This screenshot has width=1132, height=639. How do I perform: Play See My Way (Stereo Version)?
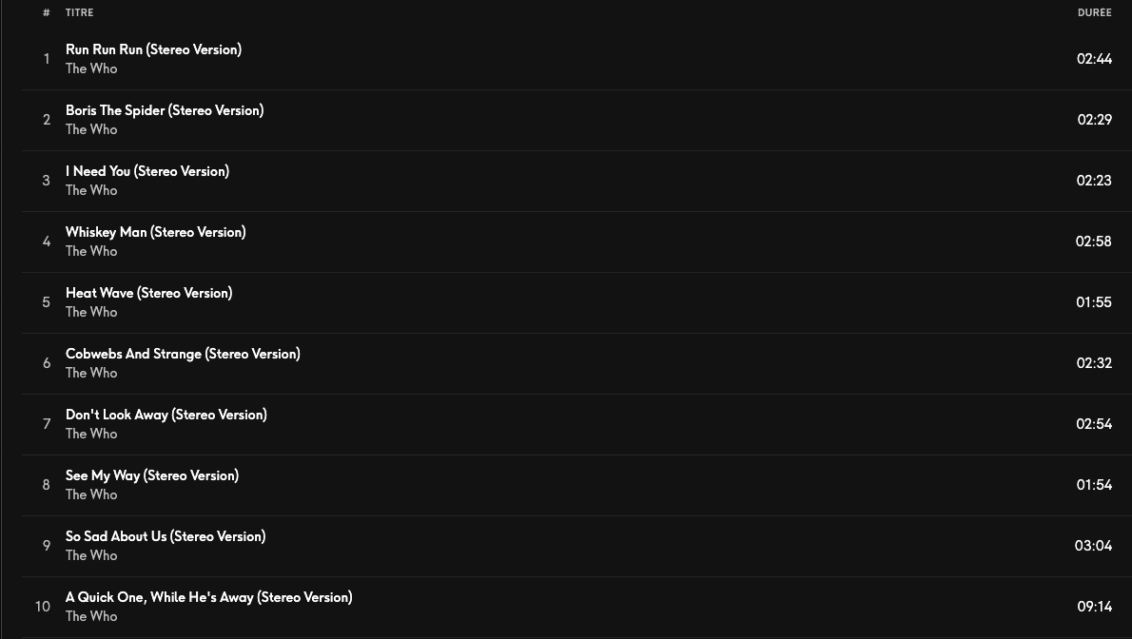[x=151, y=475]
